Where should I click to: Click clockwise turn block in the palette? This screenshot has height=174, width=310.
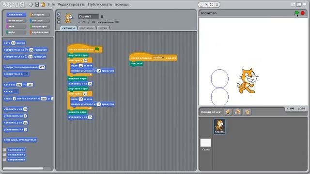click(x=25, y=50)
